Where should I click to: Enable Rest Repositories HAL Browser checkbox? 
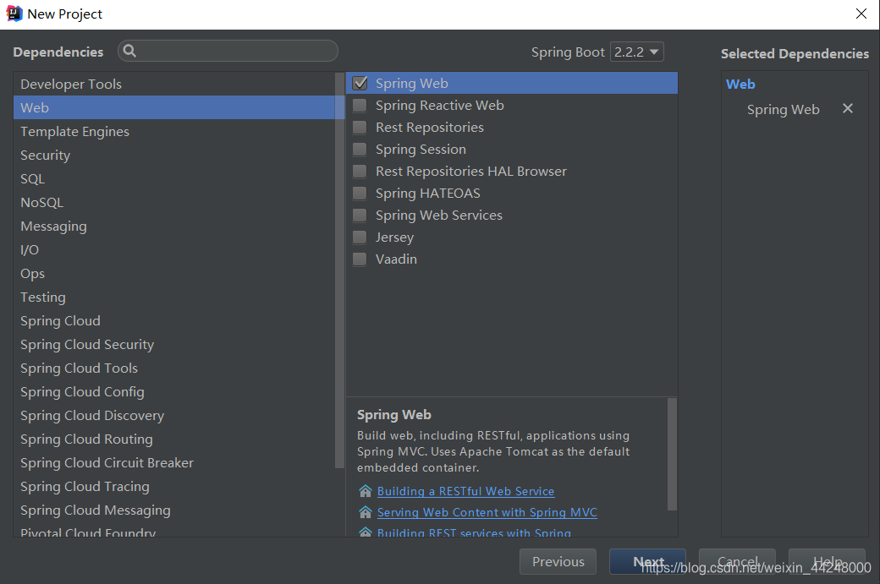tap(360, 171)
